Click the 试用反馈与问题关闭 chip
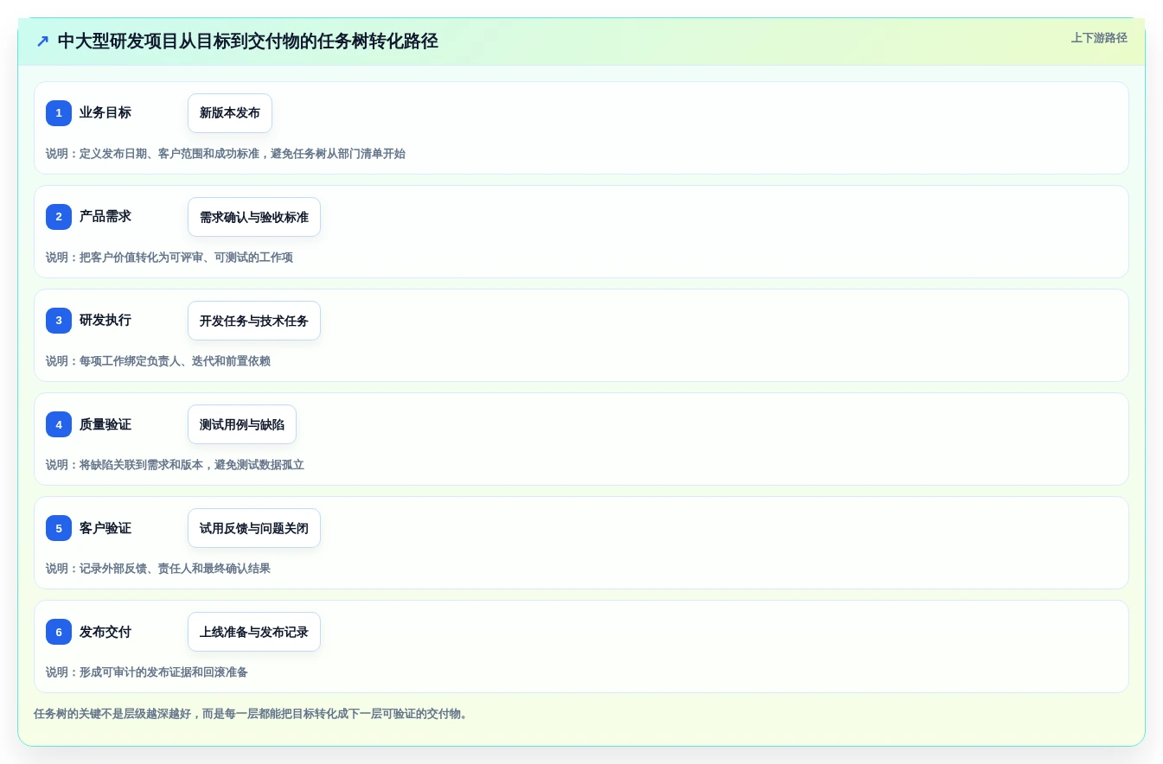Image resolution: width=1163 pixels, height=764 pixels. click(x=254, y=528)
